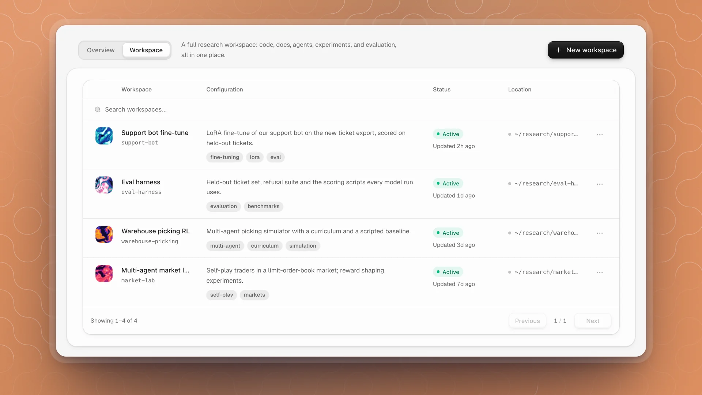702x395 pixels.
Task: Open the ~/research/wareho… location path
Action: pos(546,233)
